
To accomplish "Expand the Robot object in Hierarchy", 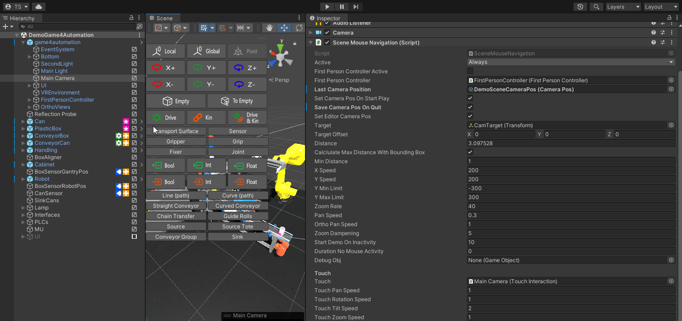I will coord(23,179).
